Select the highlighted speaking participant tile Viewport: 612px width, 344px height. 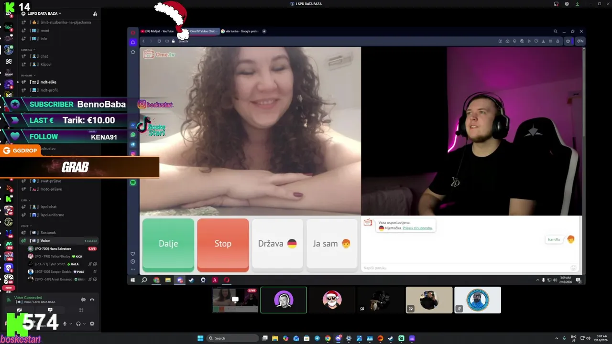point(284,300)
